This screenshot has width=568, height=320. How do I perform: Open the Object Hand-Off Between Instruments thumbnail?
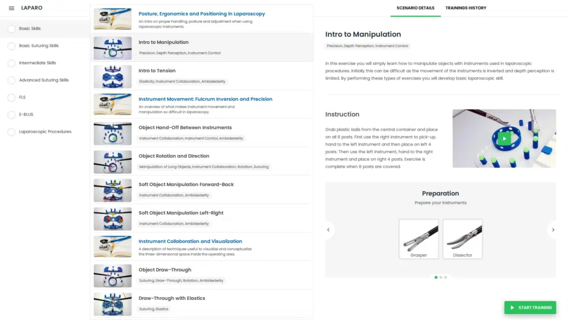[113, 133]
